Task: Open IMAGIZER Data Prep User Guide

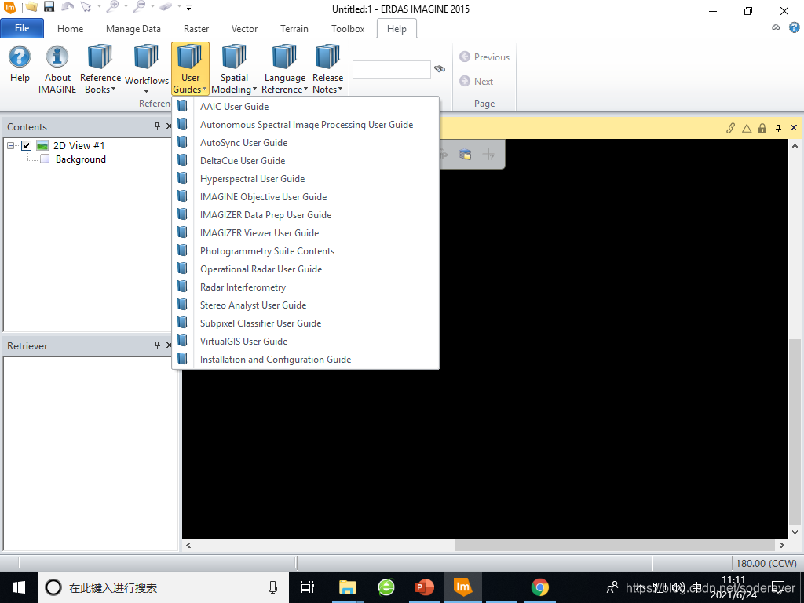Action: [305, 215]
